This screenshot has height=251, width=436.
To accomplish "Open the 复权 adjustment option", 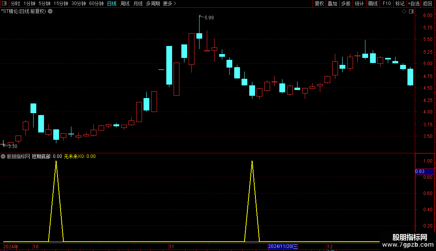I will pyautogui.click(x=319, y=3).
